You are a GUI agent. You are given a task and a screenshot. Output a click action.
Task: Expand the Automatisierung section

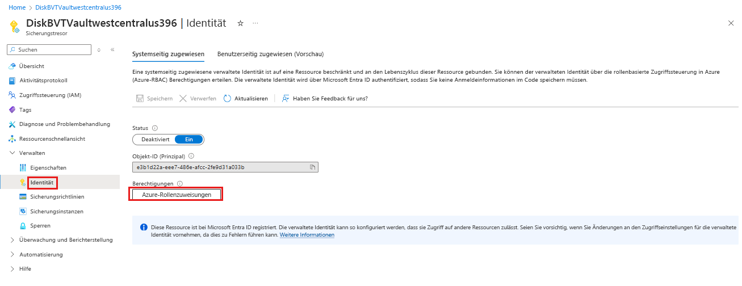[12, 255]
